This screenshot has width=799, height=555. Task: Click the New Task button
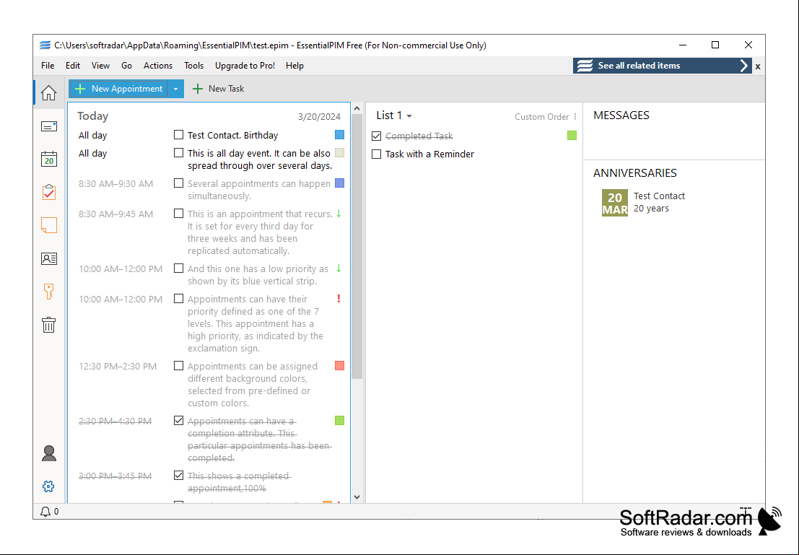coord(218,89)
